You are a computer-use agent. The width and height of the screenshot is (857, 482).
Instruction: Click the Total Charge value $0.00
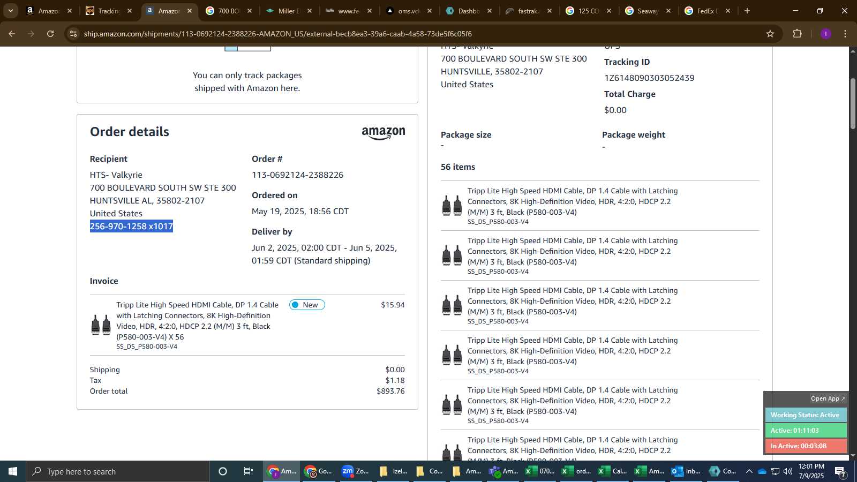(615, 110)
